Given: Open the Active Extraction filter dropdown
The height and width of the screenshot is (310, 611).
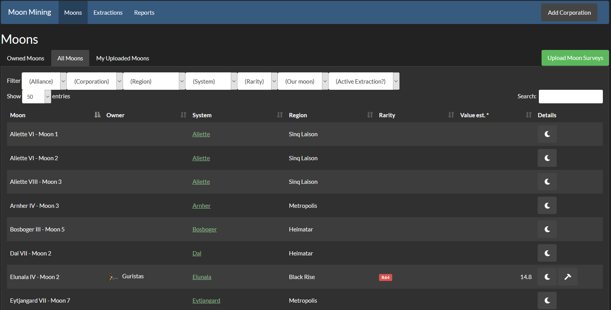Looking at the screenshot, I should (364, 81).
